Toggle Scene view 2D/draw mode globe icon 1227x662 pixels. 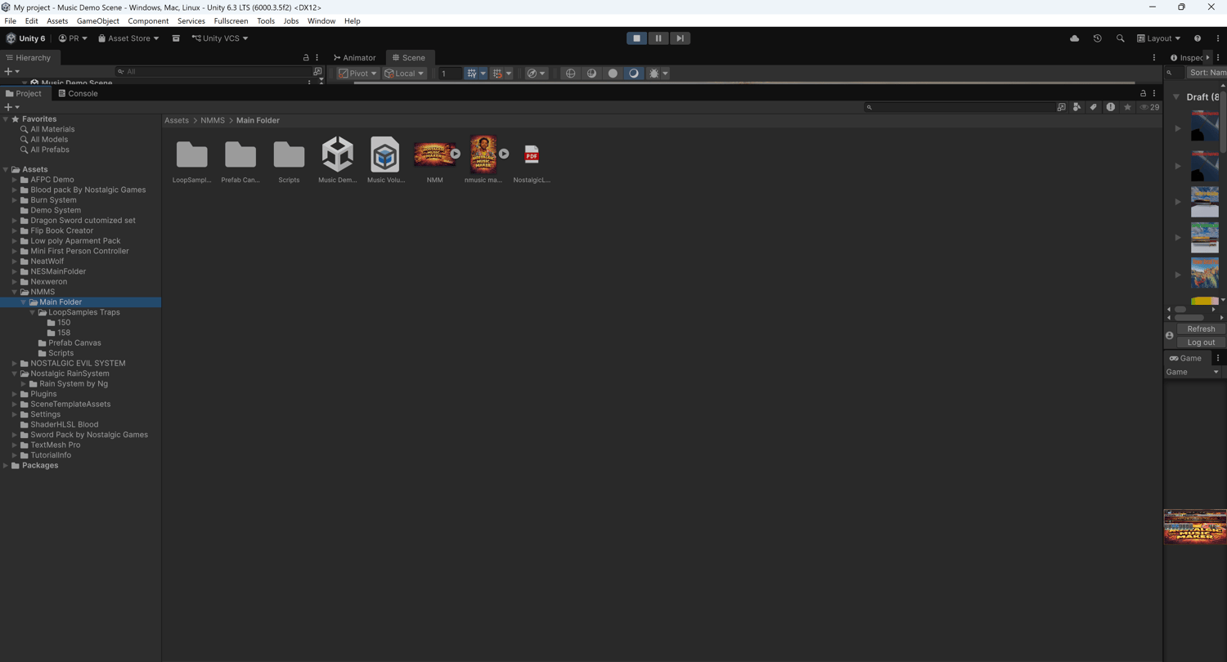point(570,74)
